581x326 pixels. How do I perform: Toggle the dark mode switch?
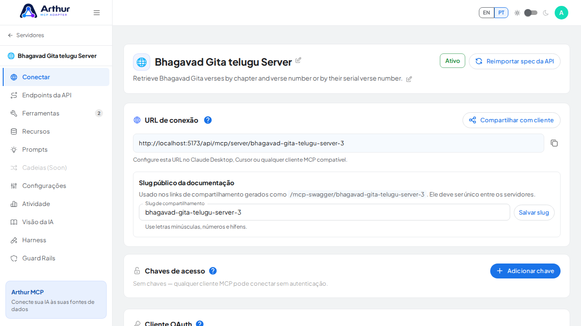pos(531,13)
